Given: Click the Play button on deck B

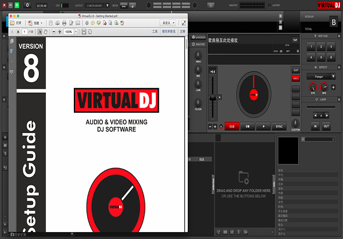Looking at the screenshot, I should 263,126.
